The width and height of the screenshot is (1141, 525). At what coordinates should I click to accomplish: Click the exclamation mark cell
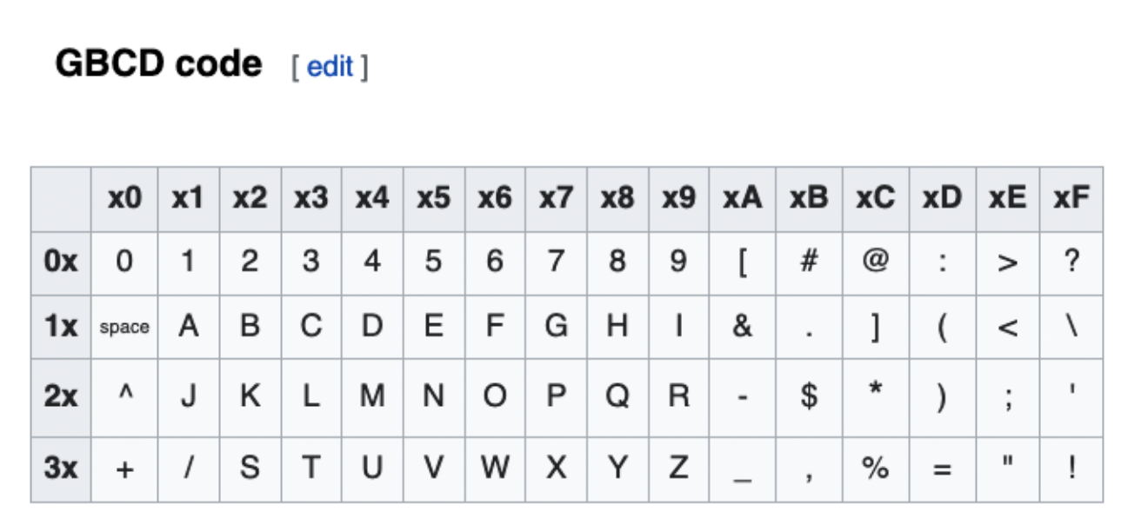pyautogui.click(x=1071, y=469)
